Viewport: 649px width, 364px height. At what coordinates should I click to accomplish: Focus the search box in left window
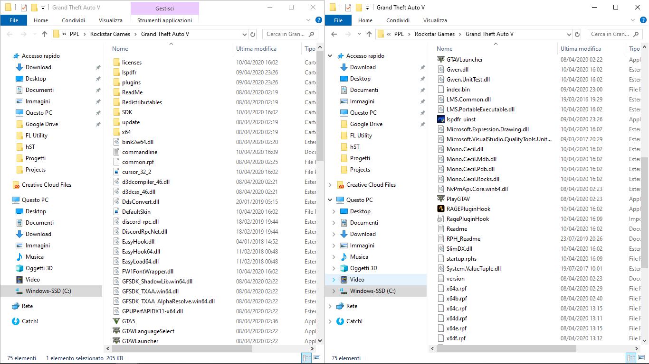coord(290,34)
